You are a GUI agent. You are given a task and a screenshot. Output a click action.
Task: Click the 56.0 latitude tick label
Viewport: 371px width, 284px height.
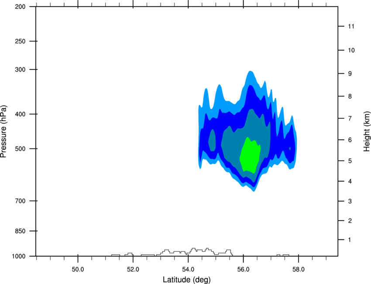243,270
